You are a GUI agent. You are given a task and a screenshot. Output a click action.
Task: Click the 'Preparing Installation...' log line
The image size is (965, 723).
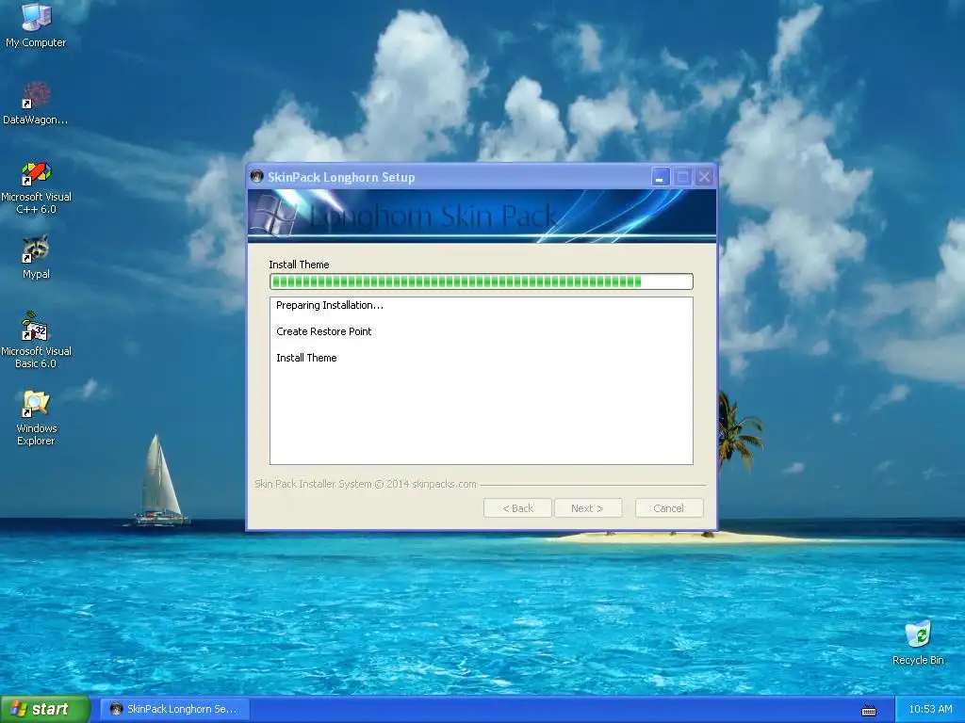pos(329,305)
